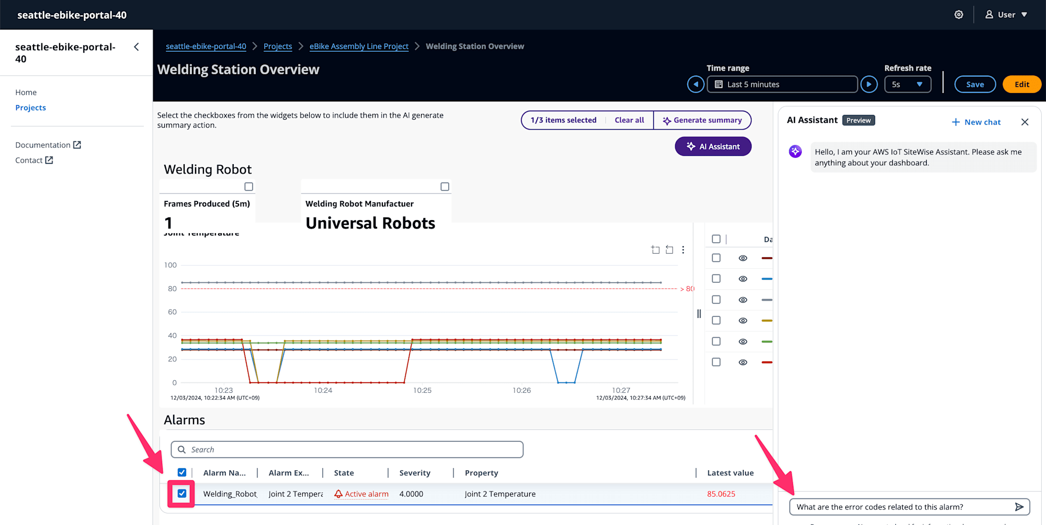Clear all selected items
Image resolution: width=1046 pixels, height=525 pixels.
click(629, 120)
